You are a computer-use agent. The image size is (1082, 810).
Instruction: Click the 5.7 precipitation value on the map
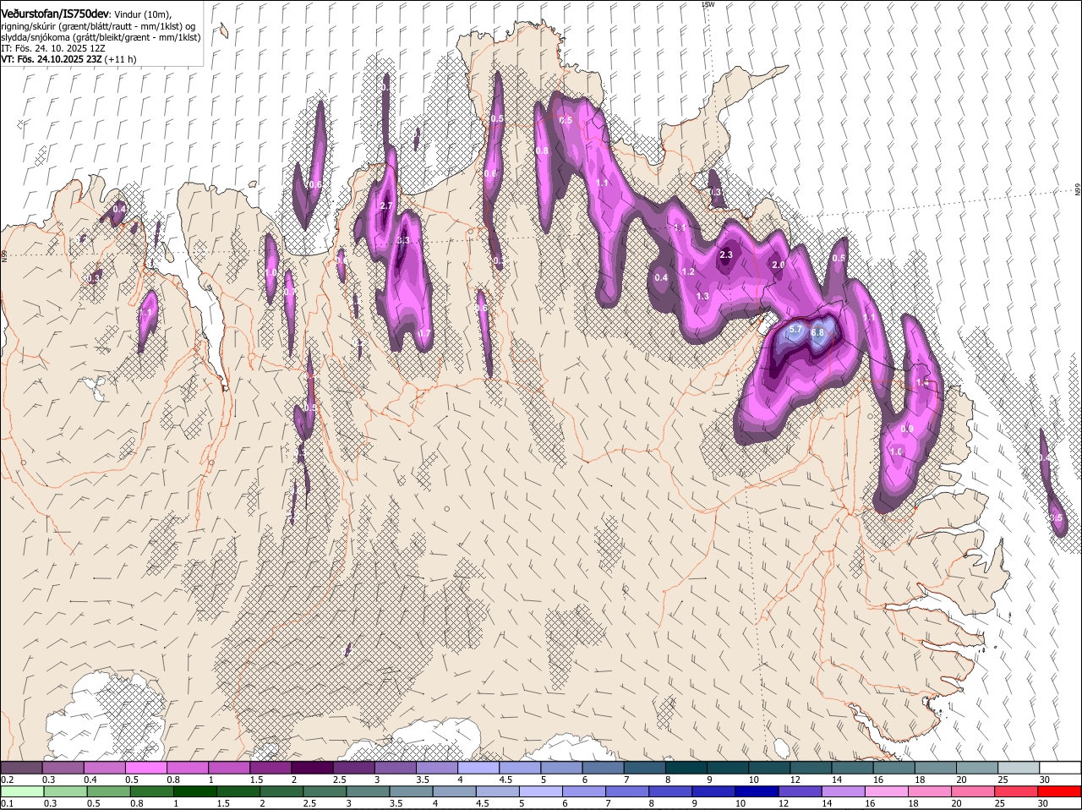(x=795, y=329)
